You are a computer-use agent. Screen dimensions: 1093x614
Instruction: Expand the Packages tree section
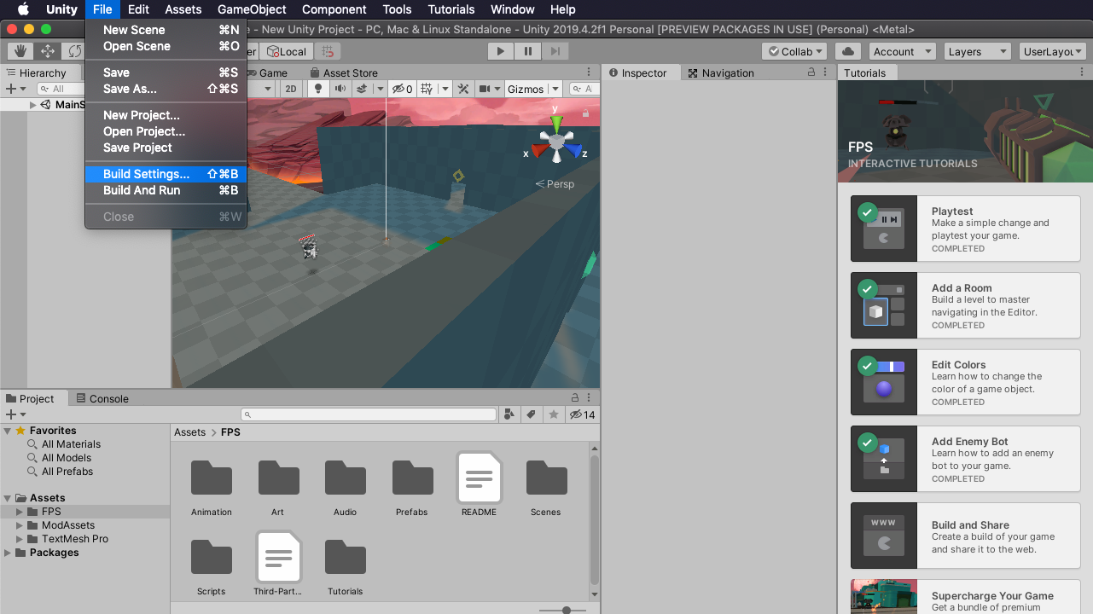(x=8, y=553)
